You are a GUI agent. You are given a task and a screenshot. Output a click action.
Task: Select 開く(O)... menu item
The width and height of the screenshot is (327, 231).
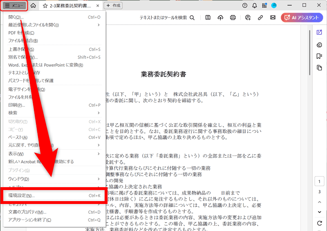(54, 17)
